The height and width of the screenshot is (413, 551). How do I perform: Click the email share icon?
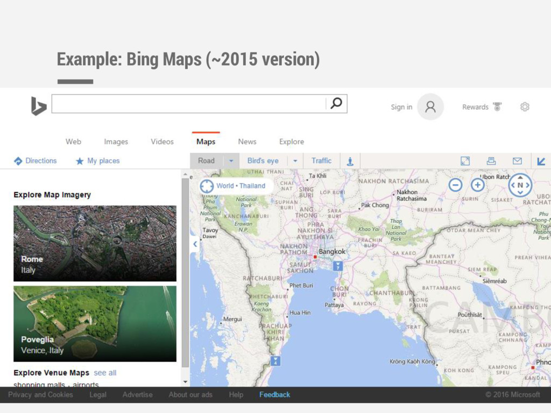(517, 161)
